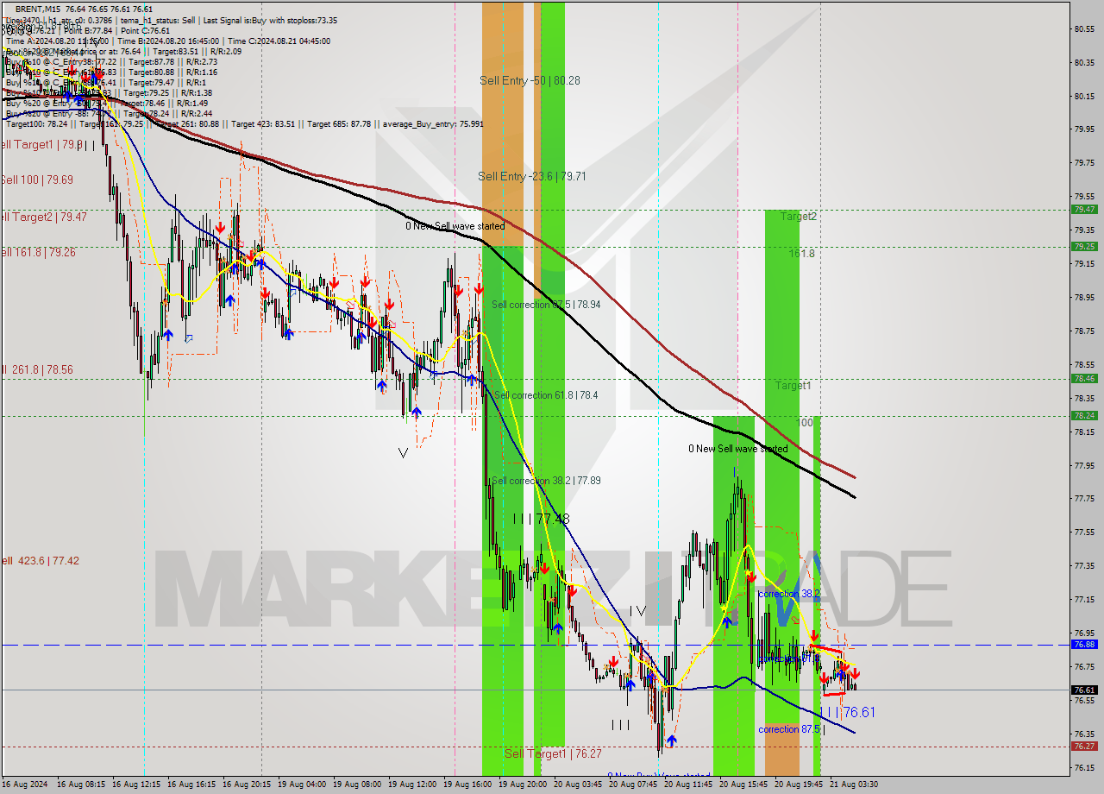The width and height of the screenshot is (1104, 794).
Task: Select the 'Sell Entry -50 | 80.28' label
Action: coord(530,80)
